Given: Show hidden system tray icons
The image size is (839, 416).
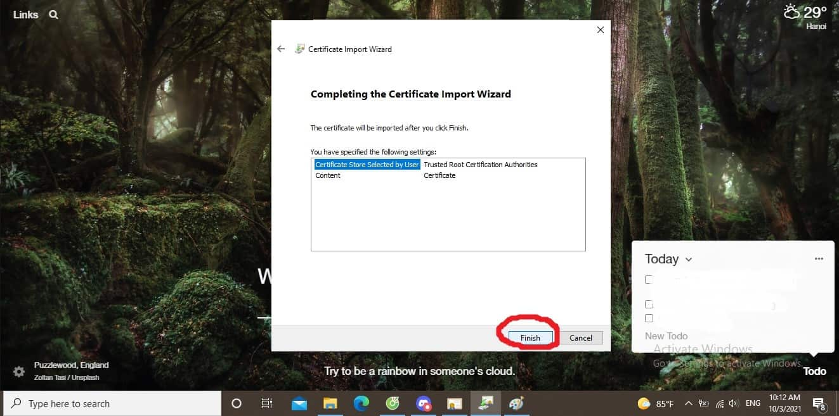Looking at the screenshot, I should pyautogui.click(x=689, y=403).
